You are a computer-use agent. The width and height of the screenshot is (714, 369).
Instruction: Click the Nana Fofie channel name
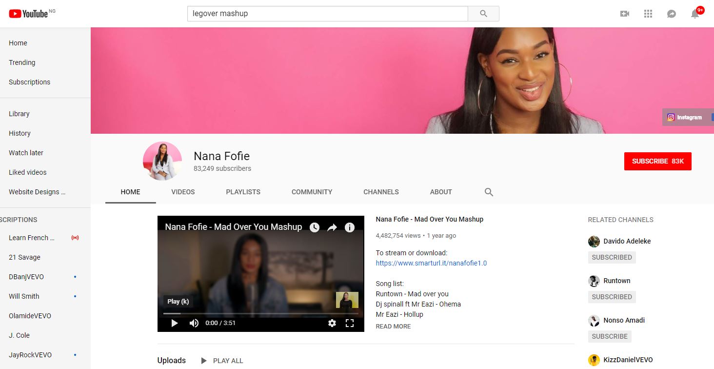click(222, 156)
